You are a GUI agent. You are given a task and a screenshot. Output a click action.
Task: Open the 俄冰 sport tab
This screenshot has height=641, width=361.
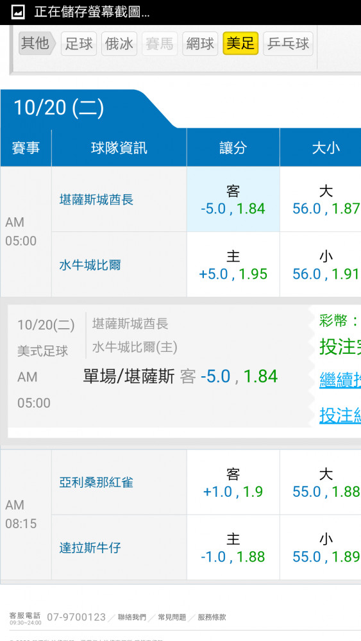(x=119, y=44)
